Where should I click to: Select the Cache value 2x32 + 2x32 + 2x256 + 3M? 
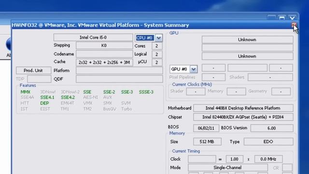(x=104, y=62)
